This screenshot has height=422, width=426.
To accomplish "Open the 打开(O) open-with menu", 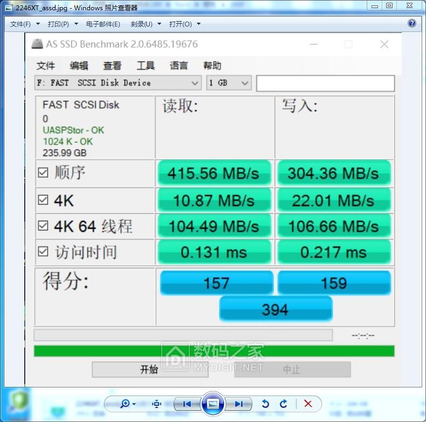I will pos(184,24).
